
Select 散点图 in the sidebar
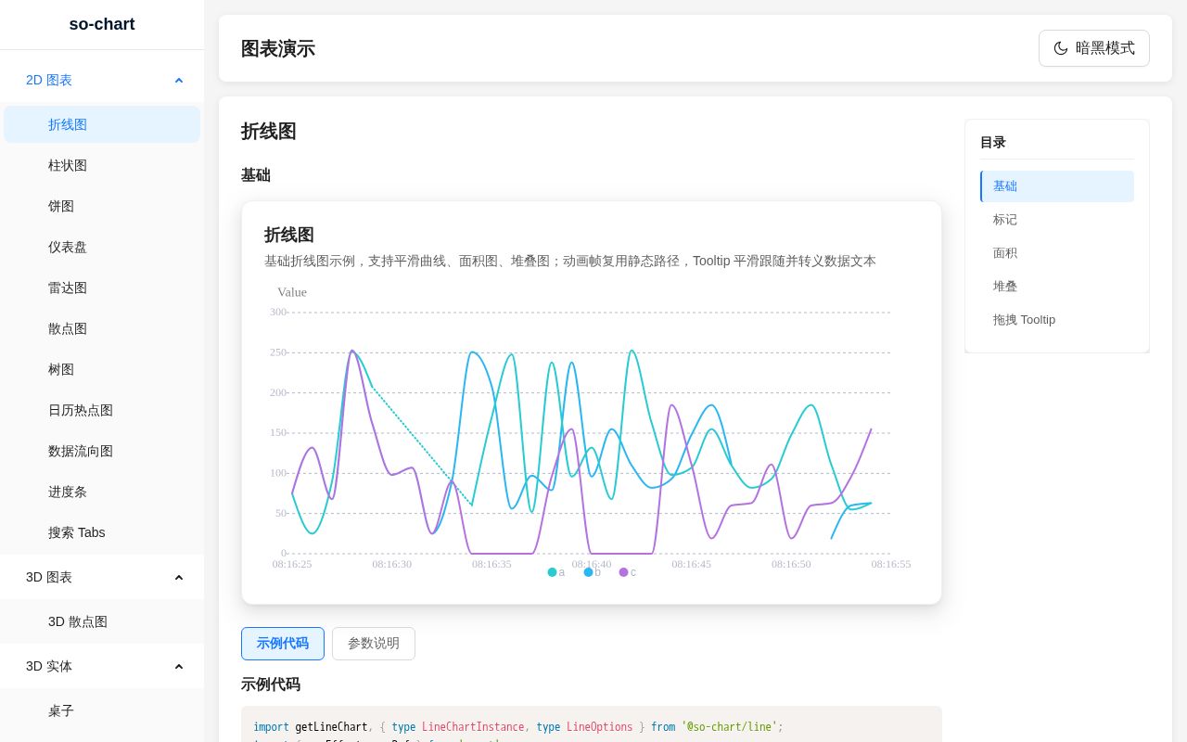(x=102, y=328)
